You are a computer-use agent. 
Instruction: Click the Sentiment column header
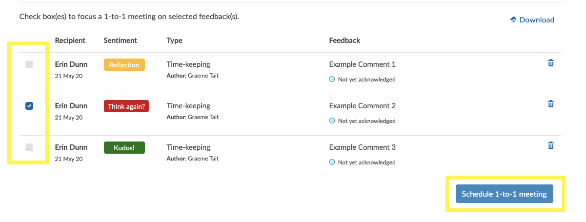pyautogui.click(x=121, y=40)
